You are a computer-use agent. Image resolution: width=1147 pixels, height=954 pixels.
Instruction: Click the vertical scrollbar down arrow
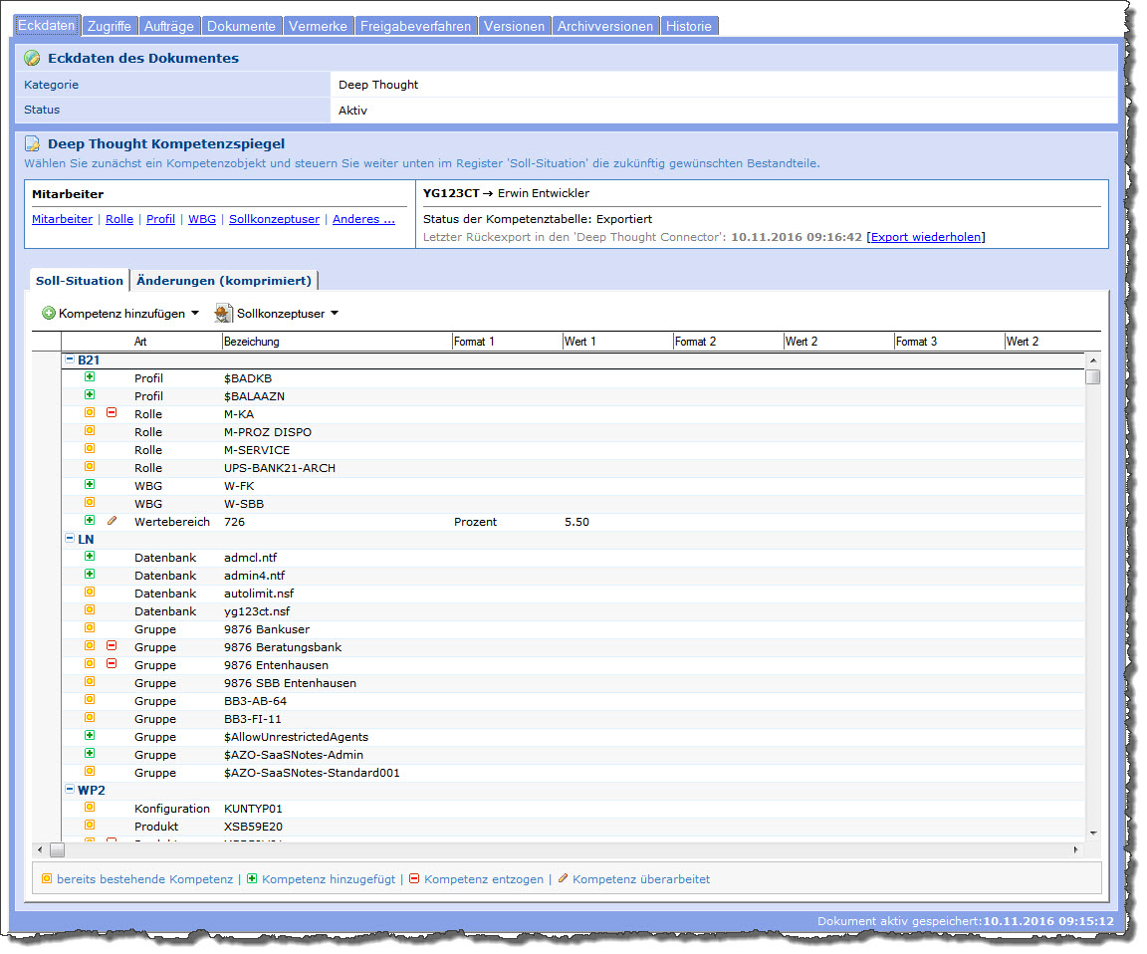[1092, 833]
